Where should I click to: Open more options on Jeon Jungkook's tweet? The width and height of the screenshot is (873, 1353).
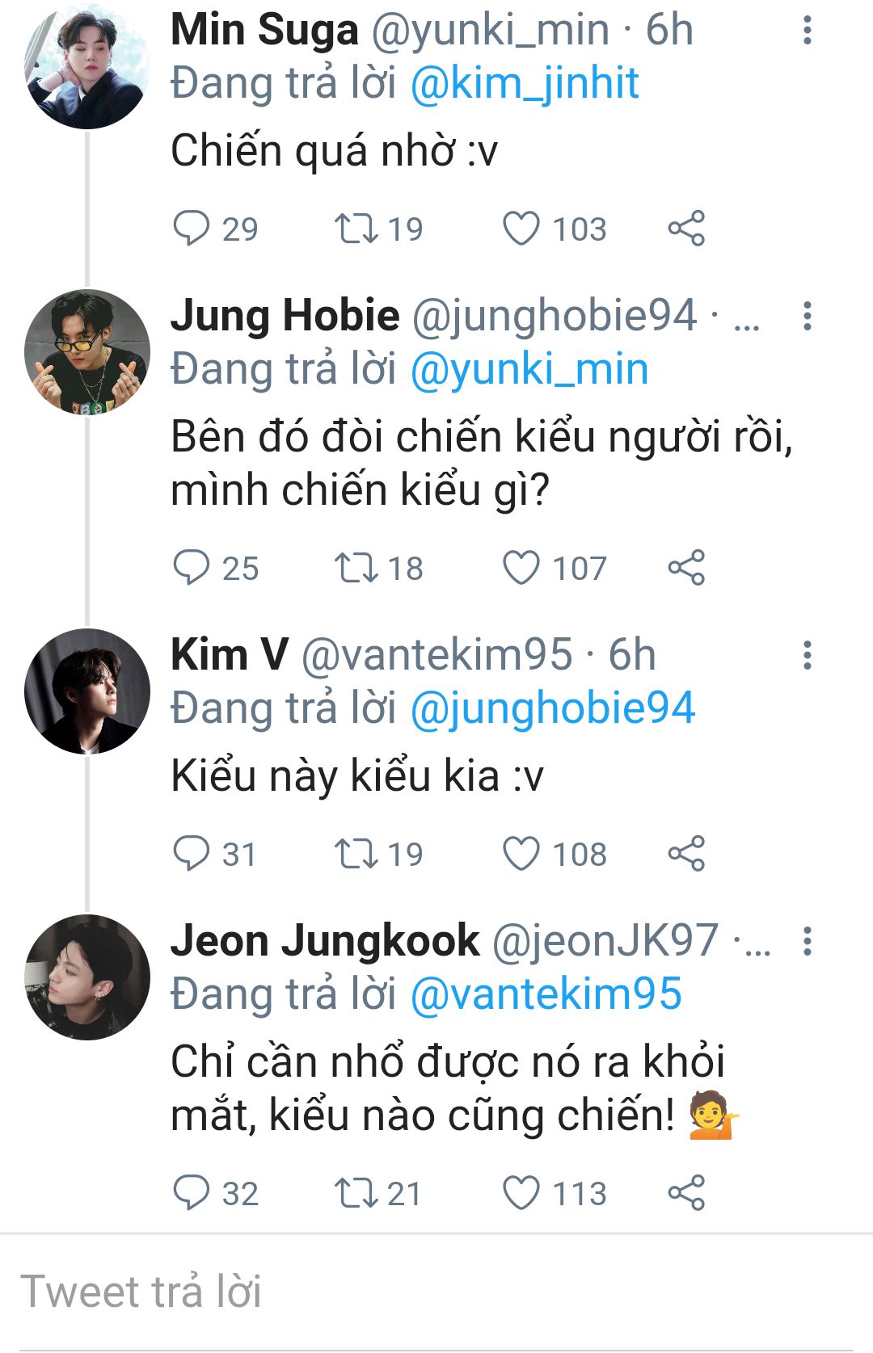click(807, 941)
